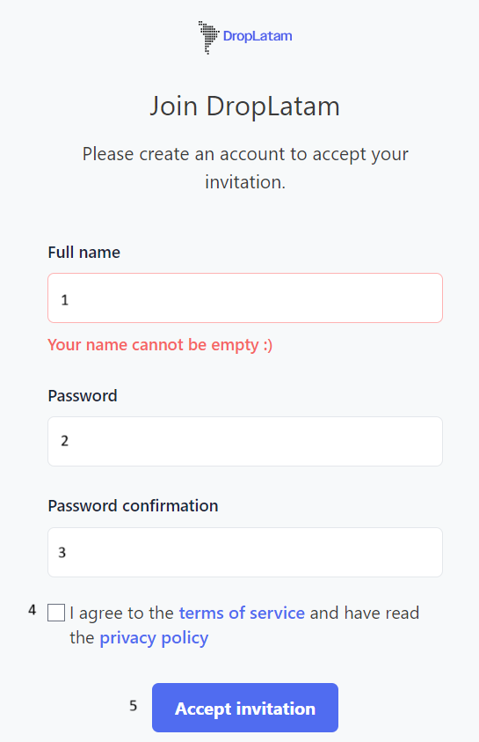
Task: Click the Full name field label
Action: [84, 253]
